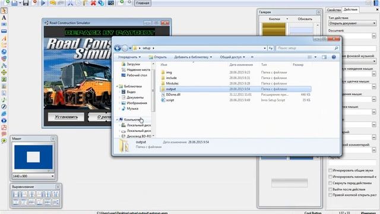Image resolution: width=380 pixels, height=214 pixels.
Task: Select the arrow pointer tool
Action: pos(4,11)
